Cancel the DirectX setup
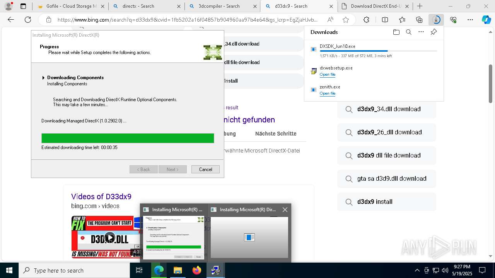Screen dimensions: 495x278 (x=205, y=170)
